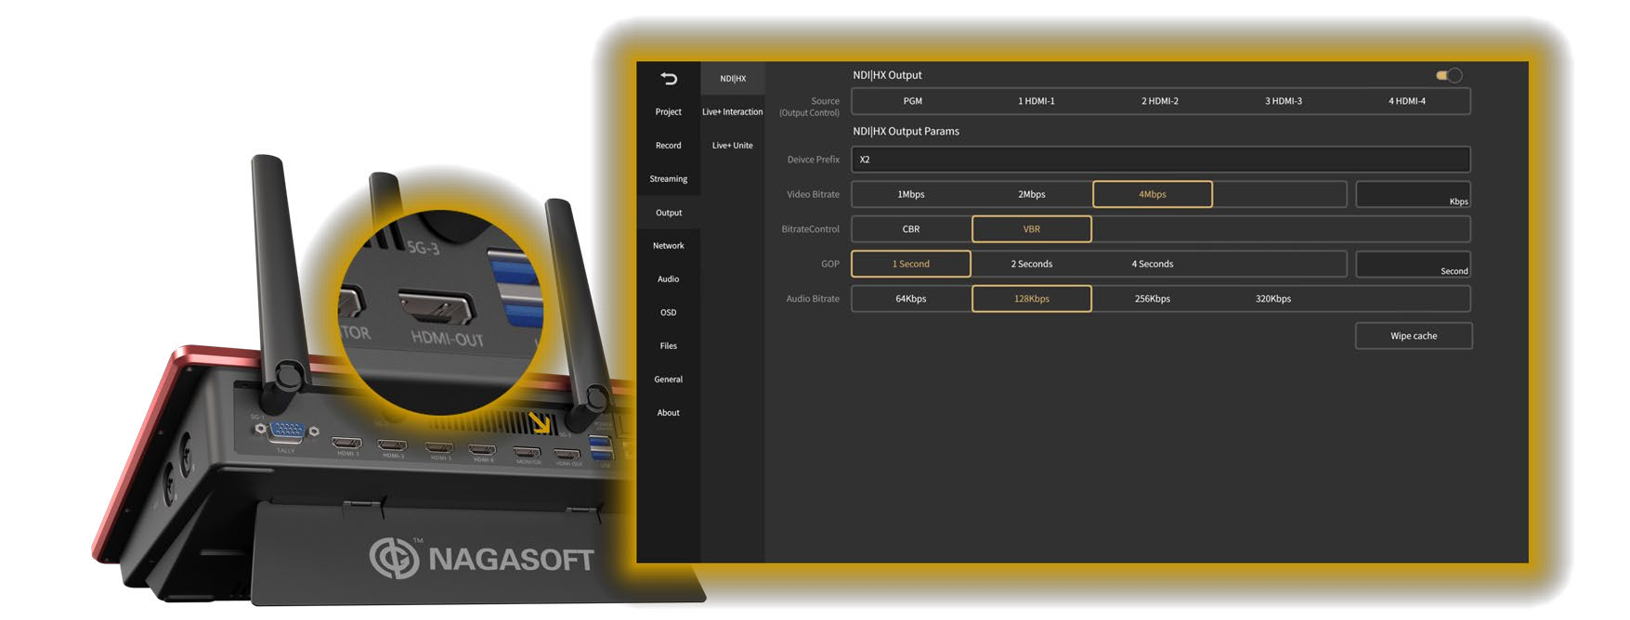
Task: Open the Project menu
Action: pos(669,111)
